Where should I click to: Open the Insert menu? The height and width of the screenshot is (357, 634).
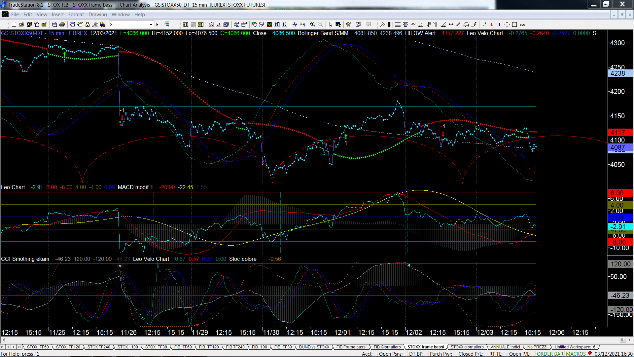pos(57,15)
